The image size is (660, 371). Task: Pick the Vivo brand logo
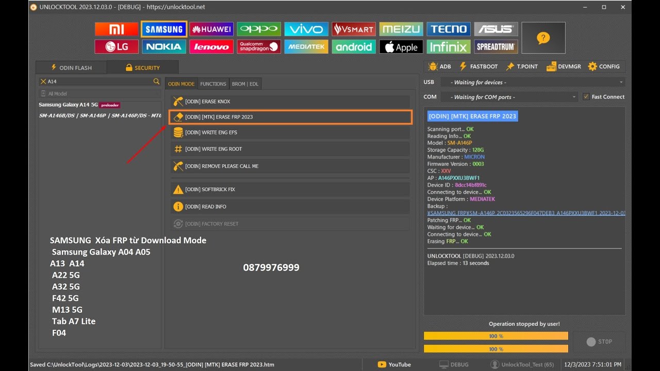pyautogui.click(x=306, y=29)
